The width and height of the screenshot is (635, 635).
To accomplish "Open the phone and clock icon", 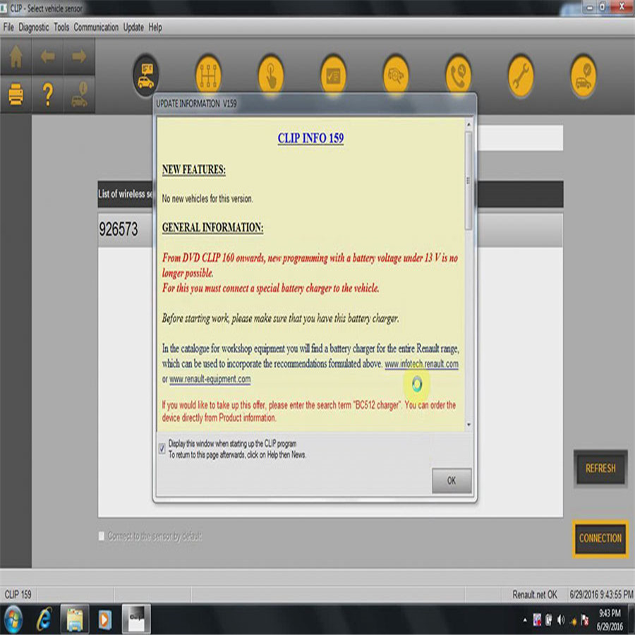I will [458, 76].
